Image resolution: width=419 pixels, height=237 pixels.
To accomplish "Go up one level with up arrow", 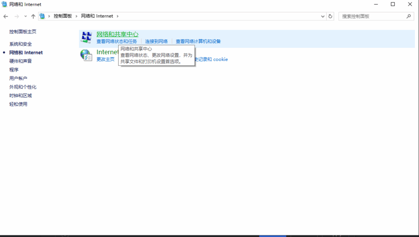I will (x=33, y=16).
